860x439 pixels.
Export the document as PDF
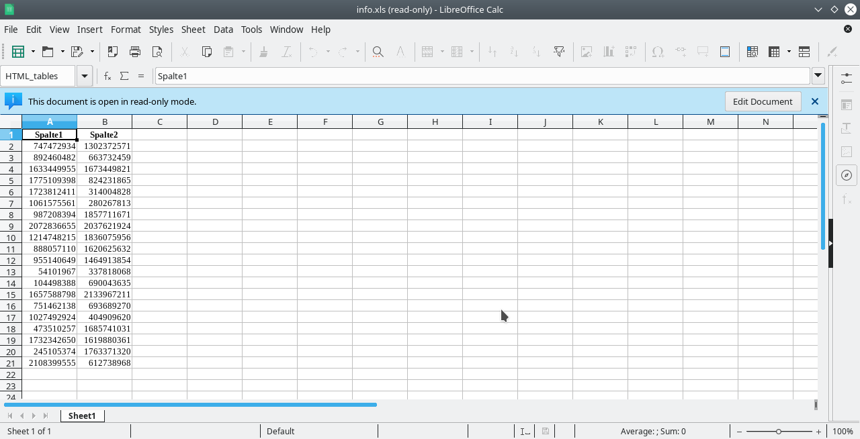click(x=112, y=52)
